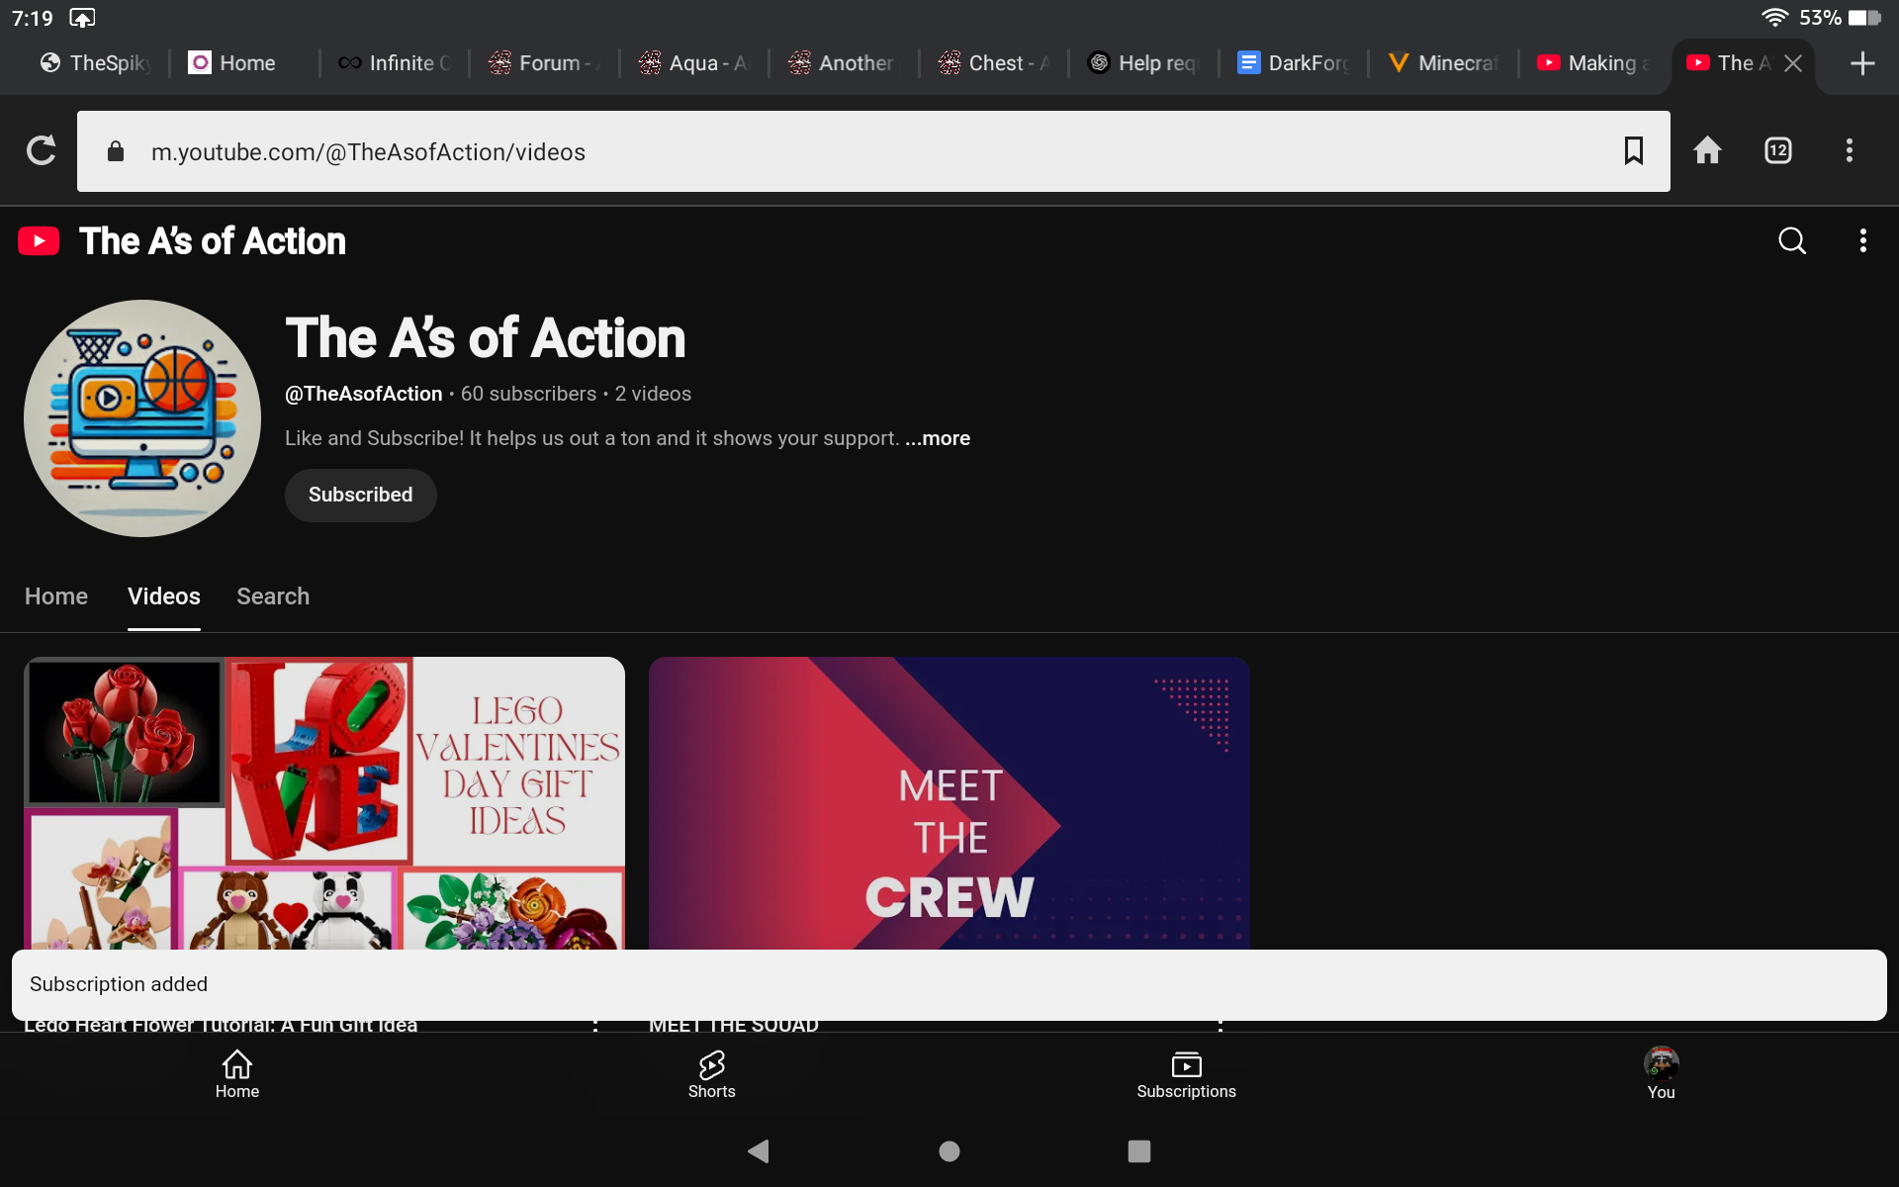The height and width of the screenshot is (1187, 1899).
Task: Bookmark this page using the bookmark icon
Action: (x=1633, y=150)
